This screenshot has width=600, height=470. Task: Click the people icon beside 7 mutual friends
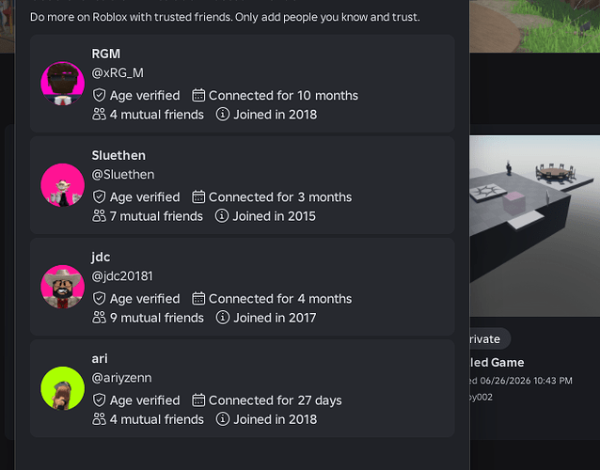99,216
